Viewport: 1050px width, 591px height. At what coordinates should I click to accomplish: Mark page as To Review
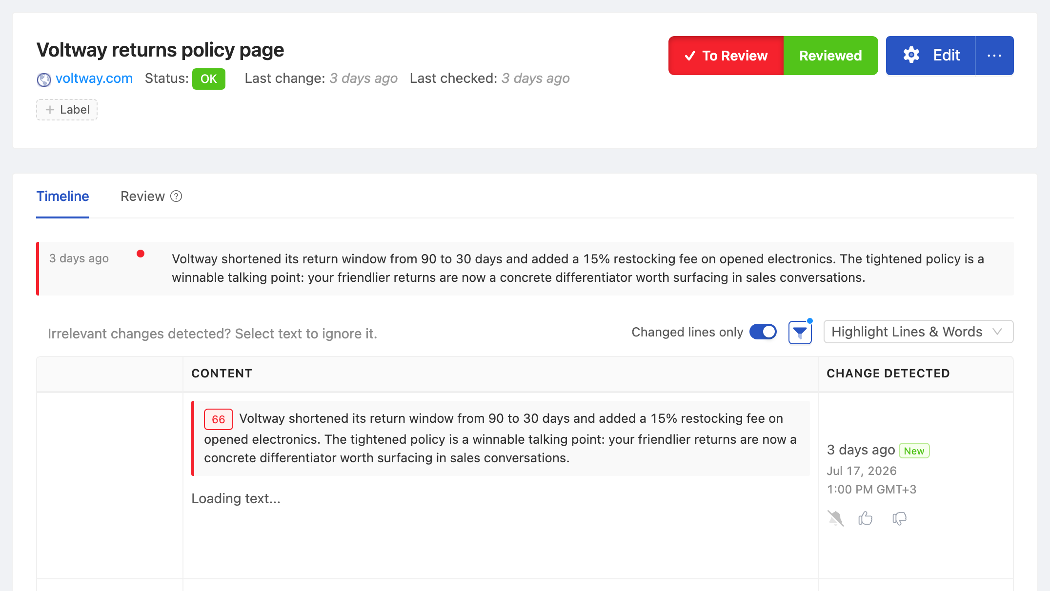pos(726,56)
